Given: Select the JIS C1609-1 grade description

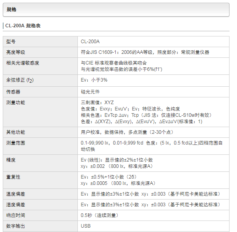Looking at the screenshot, I should [145, 52].
